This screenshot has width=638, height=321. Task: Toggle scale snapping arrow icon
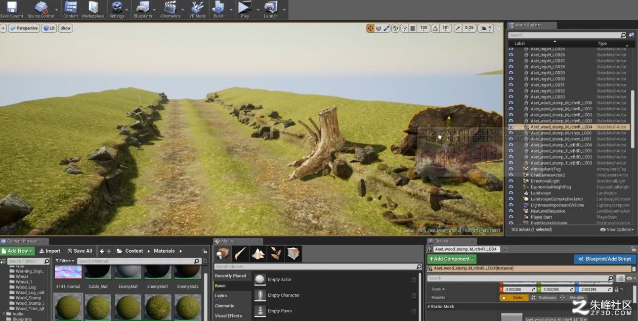[x=458, y=28]
